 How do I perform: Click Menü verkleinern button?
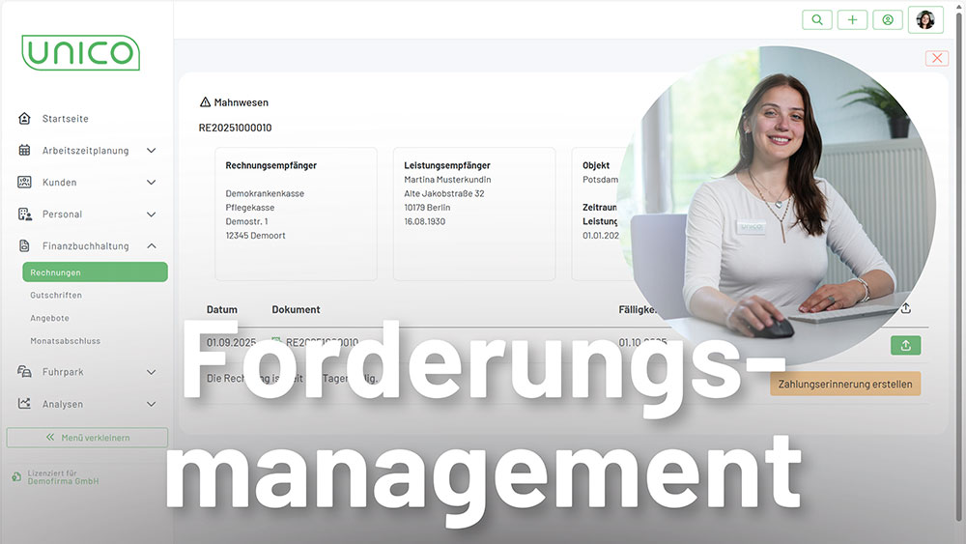pos(87,438)
